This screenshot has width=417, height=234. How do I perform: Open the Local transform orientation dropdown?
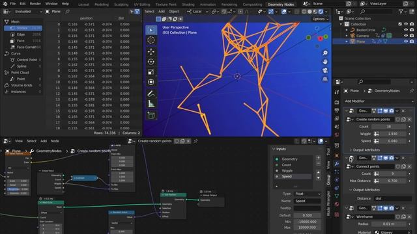(197, 12)
